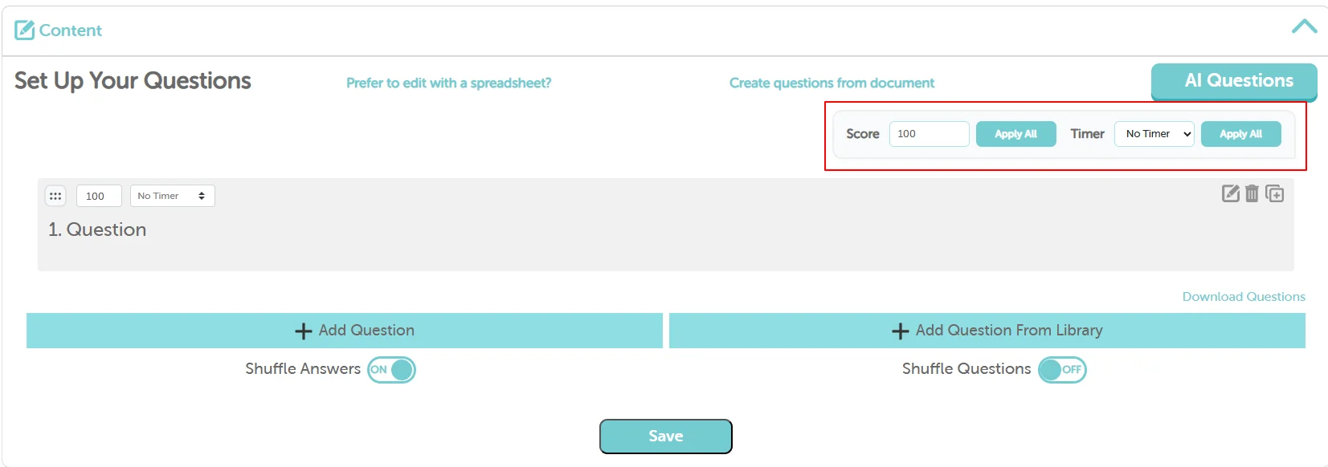Screen dimensions: 1328x467
Task: Open the Prefer to edit with a spreadsheet link
Action: [447, 83]
